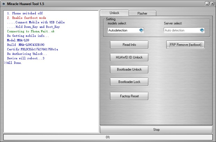Click the Factroy Reset button
Image resolution: width=216 pixels, height=142 pixels.
(x=129, y=96)
